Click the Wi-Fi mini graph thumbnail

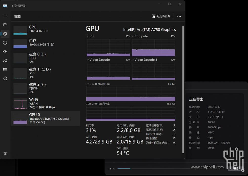20,104
